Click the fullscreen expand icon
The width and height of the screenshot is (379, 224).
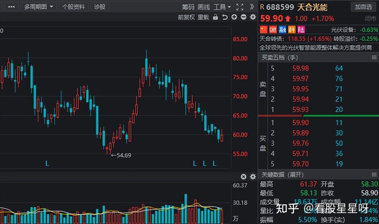(240, 7)
